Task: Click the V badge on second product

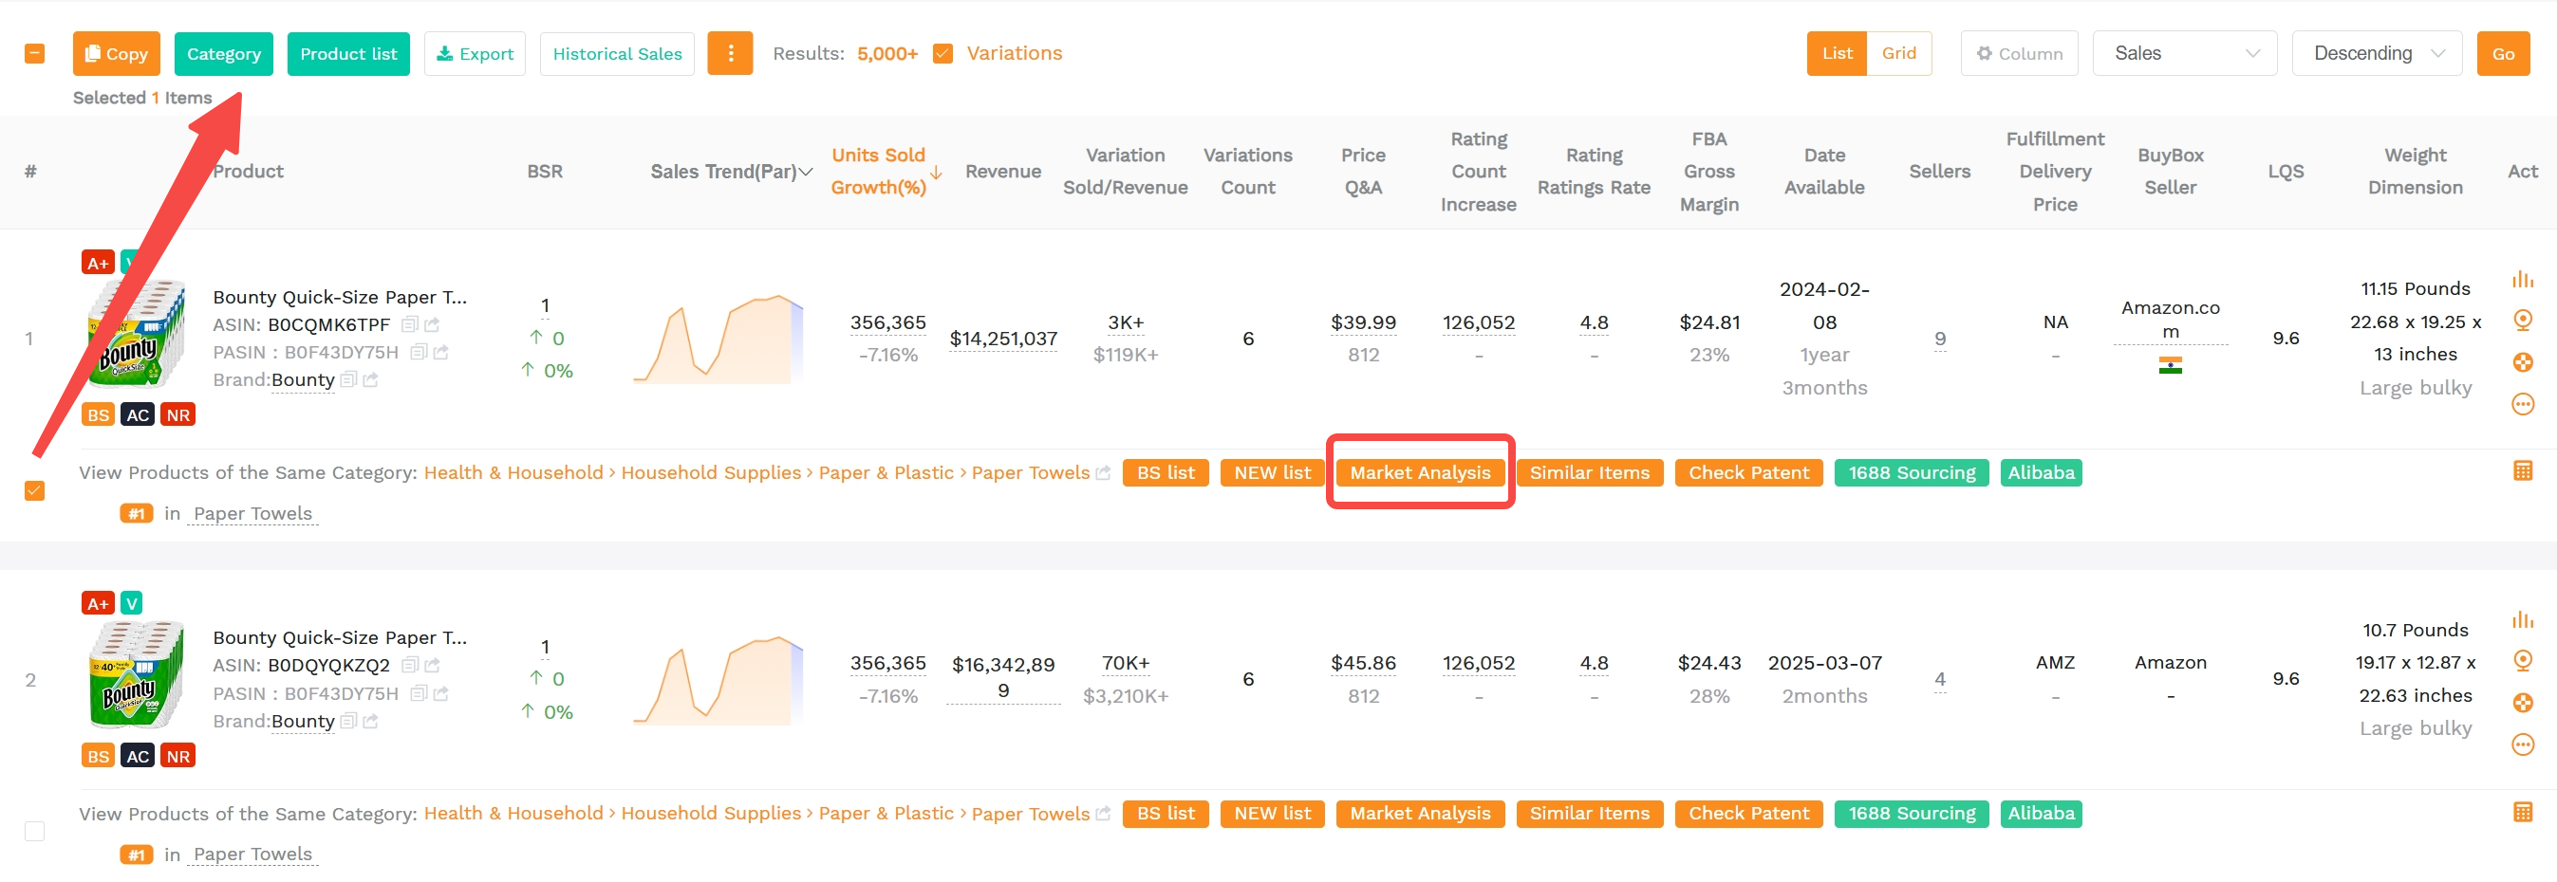Action: click(x=131, y=603)
